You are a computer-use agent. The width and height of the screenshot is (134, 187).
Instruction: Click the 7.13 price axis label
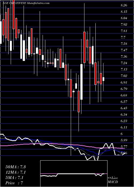point(124,69)
